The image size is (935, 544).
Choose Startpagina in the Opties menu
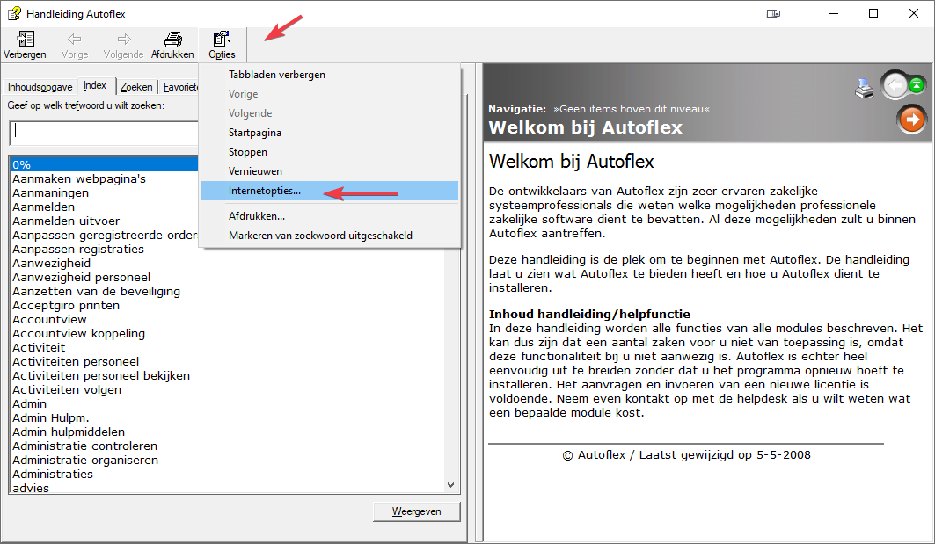[x=329, y=133]
